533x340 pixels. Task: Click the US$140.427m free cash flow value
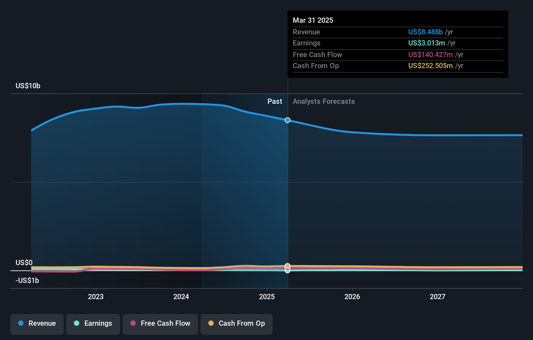click(430, 55)
